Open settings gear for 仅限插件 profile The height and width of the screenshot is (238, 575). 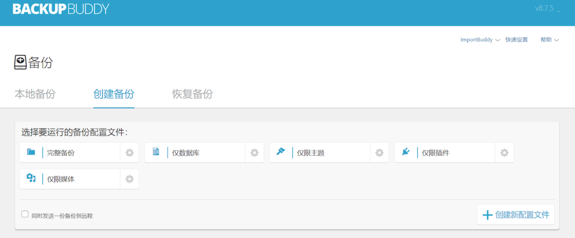(x=504, y=152)
